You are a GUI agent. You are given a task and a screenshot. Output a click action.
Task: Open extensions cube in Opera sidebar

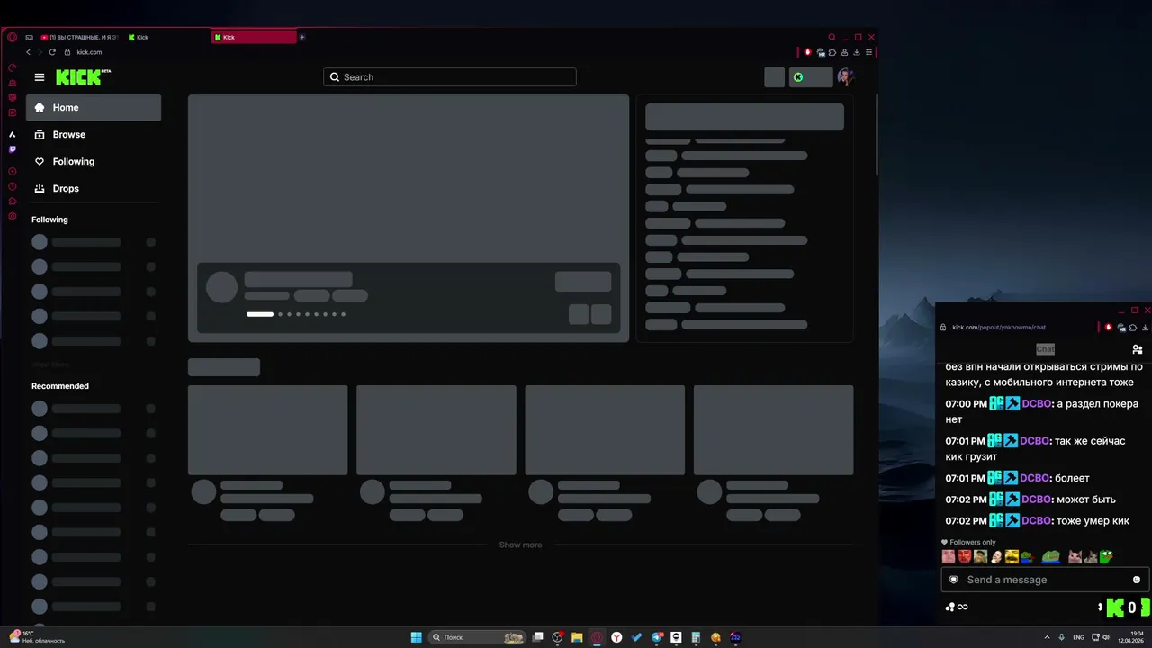[12, 201]
